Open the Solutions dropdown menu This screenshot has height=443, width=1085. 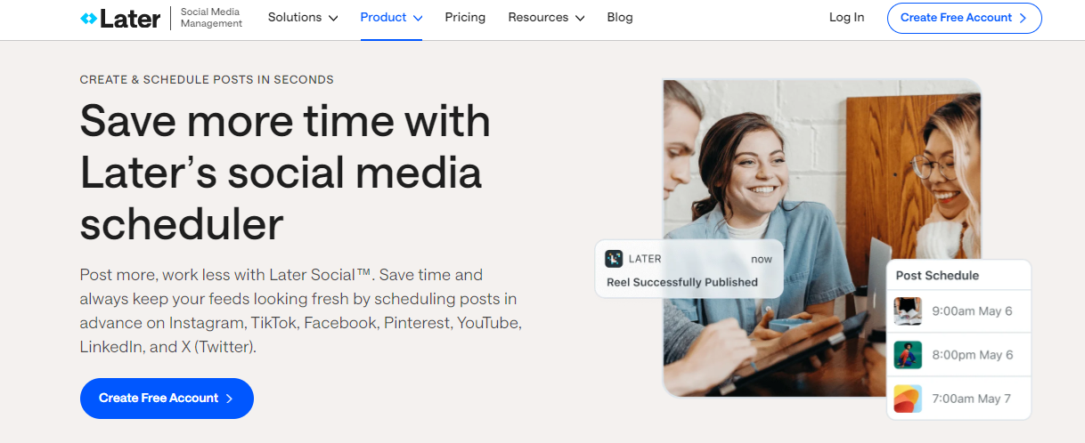303,18
